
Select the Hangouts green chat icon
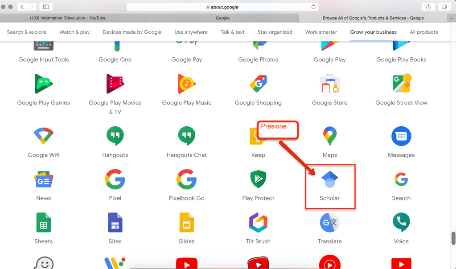[115, 136]
